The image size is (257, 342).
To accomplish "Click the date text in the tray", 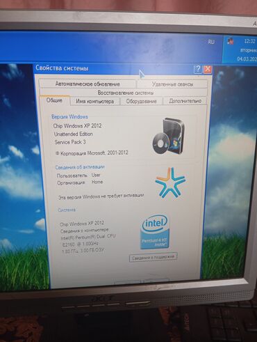I will tap(247, 59).
